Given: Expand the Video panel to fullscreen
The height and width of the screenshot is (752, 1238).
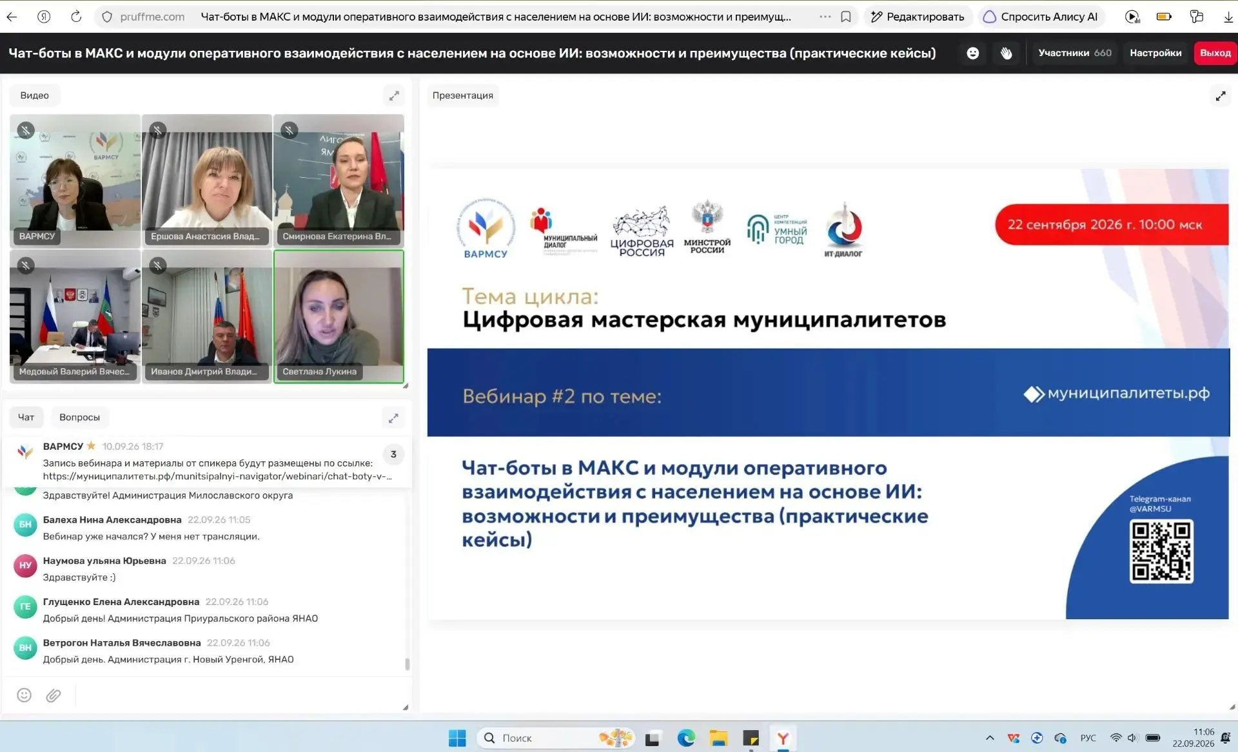Looking at the screenshot, I should click(394, 96).
